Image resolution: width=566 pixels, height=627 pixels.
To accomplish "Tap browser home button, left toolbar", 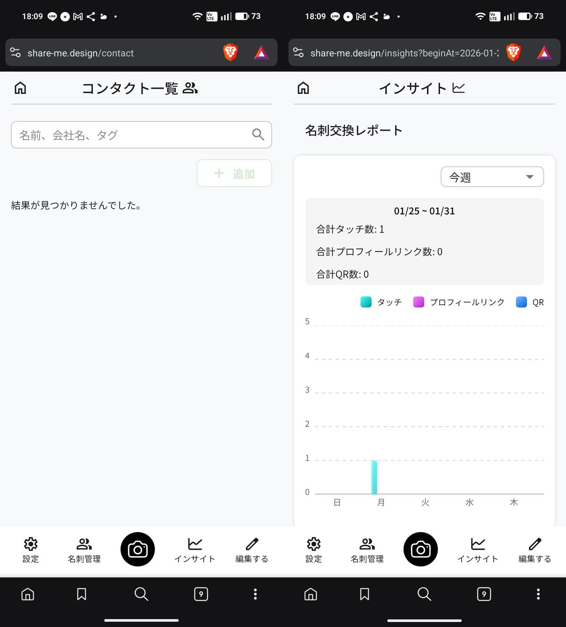I will coord(28,594).
